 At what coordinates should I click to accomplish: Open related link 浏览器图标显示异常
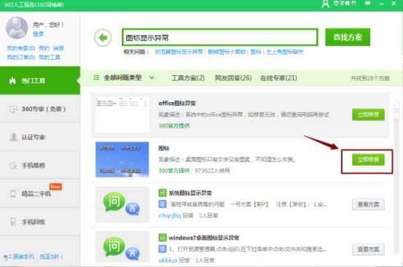pos(179,52)
